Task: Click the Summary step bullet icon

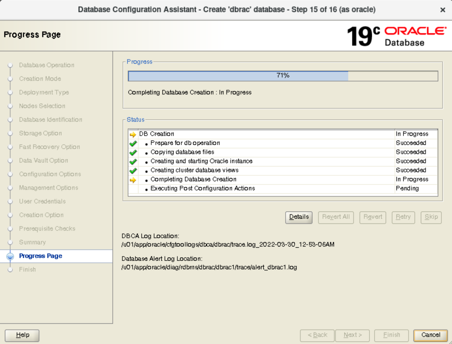Action: pos(10,242)
